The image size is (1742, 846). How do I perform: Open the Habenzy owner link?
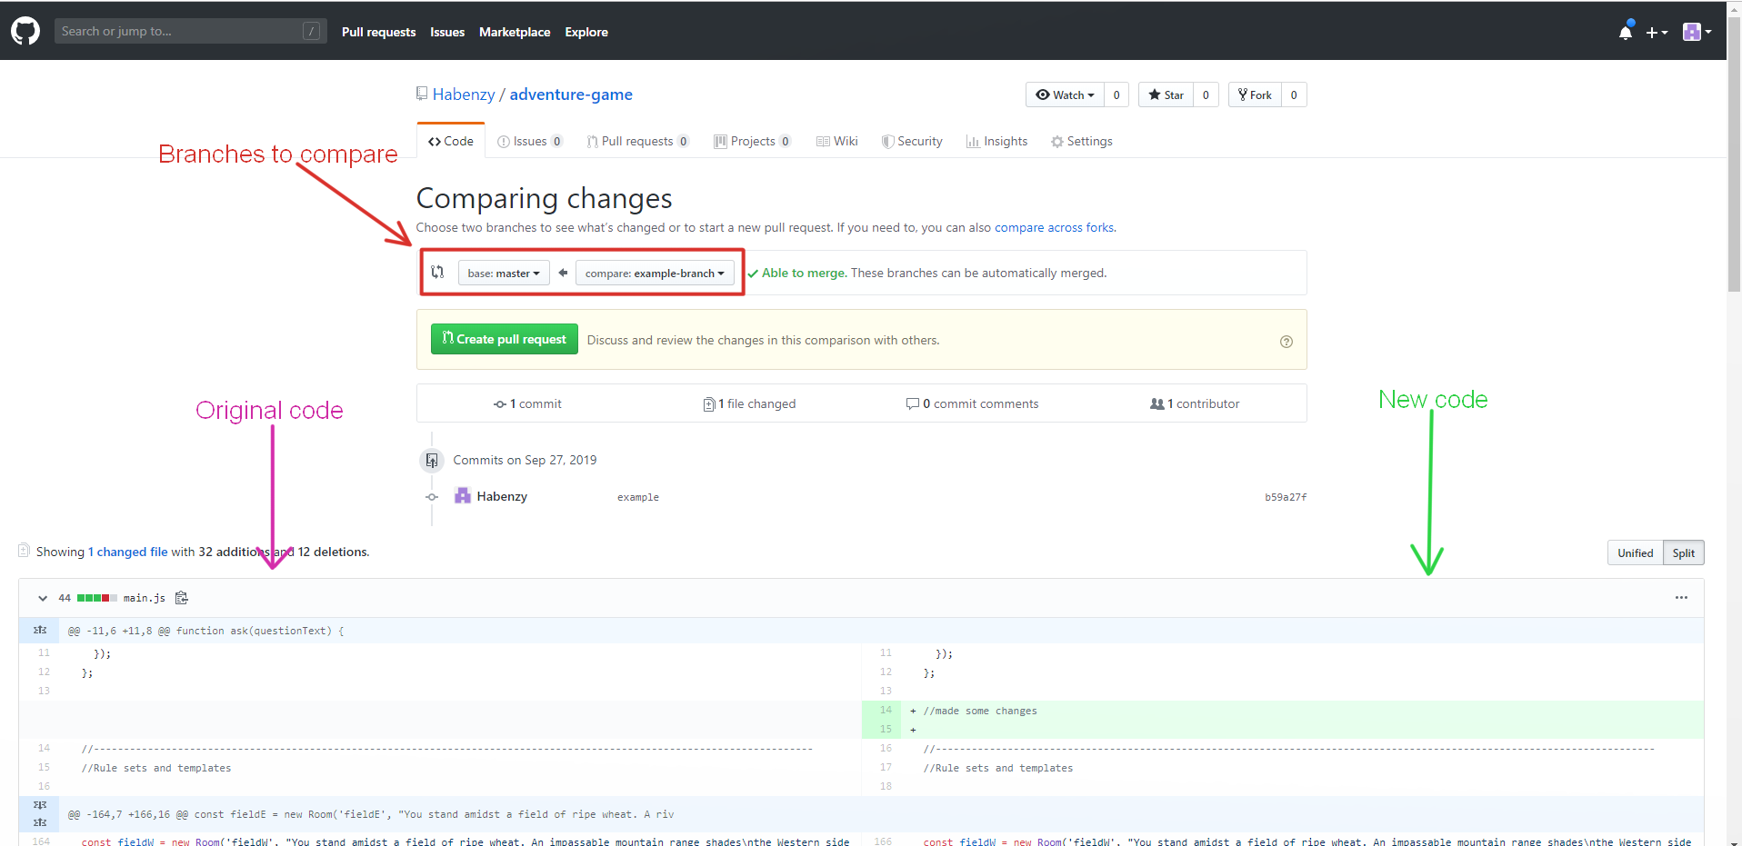464,95
